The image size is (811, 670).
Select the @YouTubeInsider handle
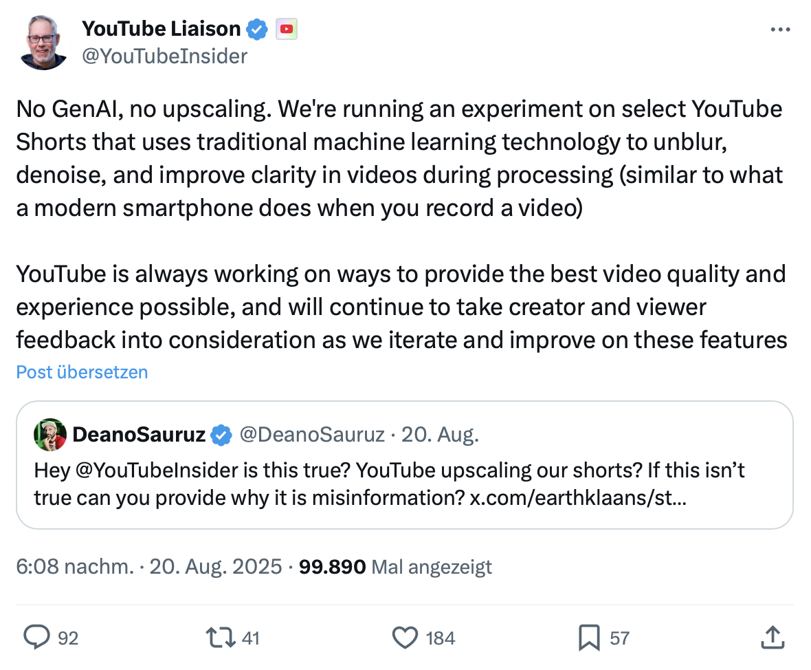[165, 56]
